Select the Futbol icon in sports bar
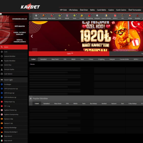Image resolution: width=143 pixels, height=143 pixels. pyautogui.click(x=36, y=15)
